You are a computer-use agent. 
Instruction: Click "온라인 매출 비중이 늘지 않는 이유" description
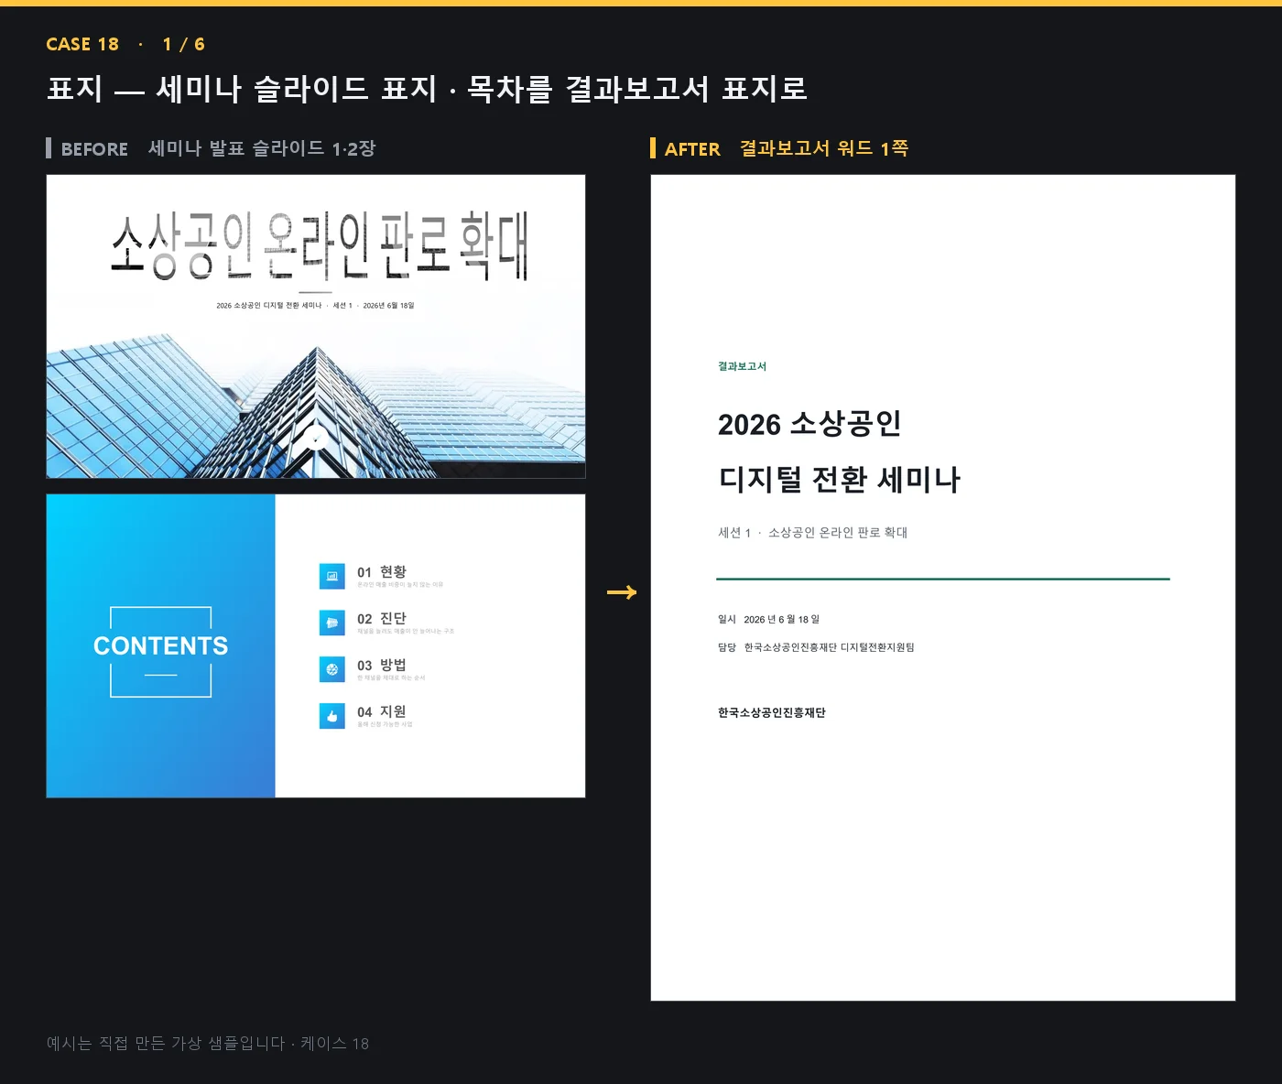400,584
